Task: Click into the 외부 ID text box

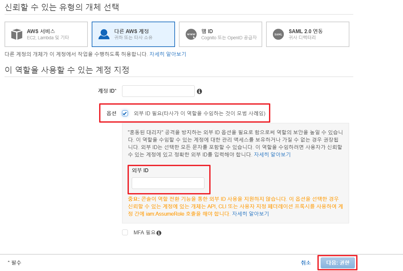Action: pos(168,183)
